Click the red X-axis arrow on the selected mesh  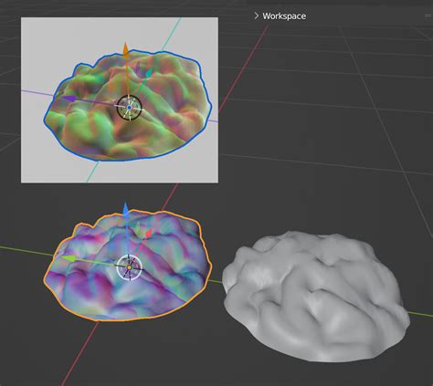click(148, 234)
